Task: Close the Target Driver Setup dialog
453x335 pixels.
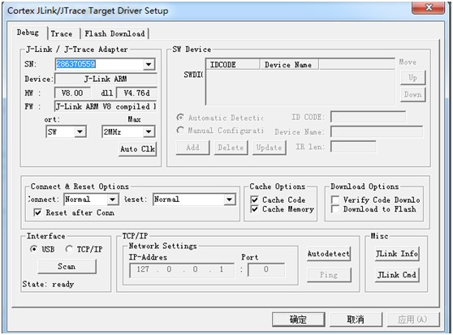Action: click(429, 7)
